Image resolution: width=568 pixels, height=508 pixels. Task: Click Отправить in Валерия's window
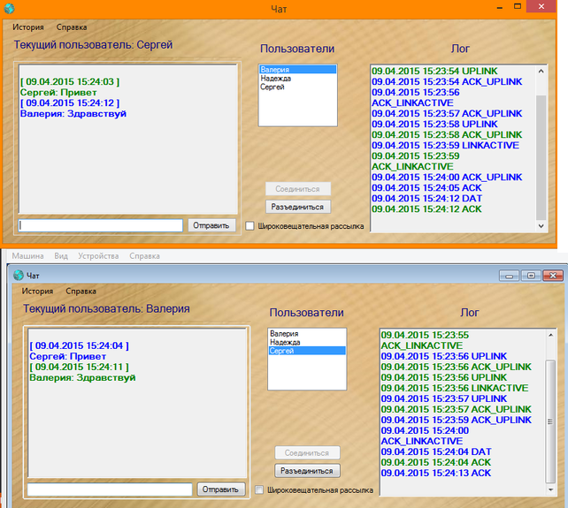tap(221, 489)
